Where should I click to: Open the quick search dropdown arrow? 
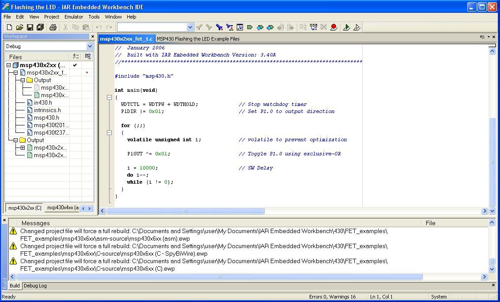(190, 27)
